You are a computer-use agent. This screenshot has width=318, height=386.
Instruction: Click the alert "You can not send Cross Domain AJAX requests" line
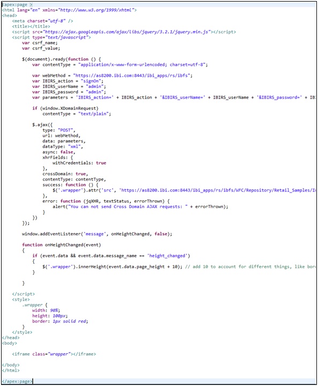coord(140,206)
